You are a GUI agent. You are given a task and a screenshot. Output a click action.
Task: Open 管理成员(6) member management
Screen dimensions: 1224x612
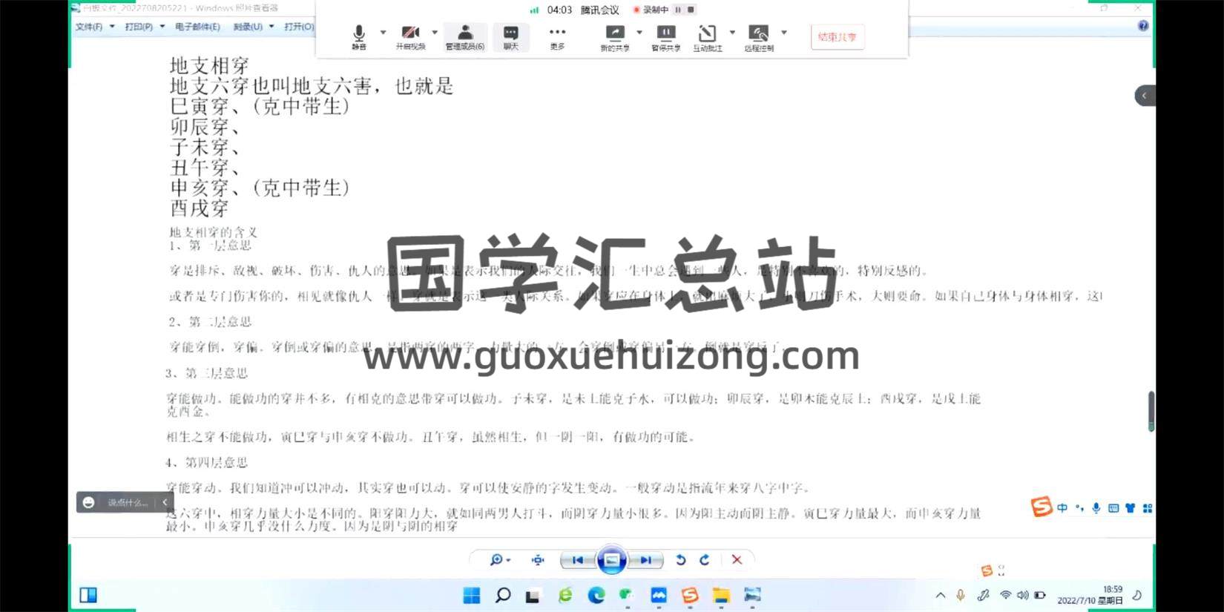coord(465,36)
